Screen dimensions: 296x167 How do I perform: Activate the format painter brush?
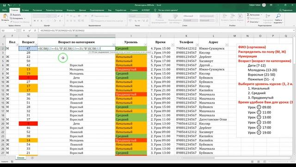pos(19,22)
